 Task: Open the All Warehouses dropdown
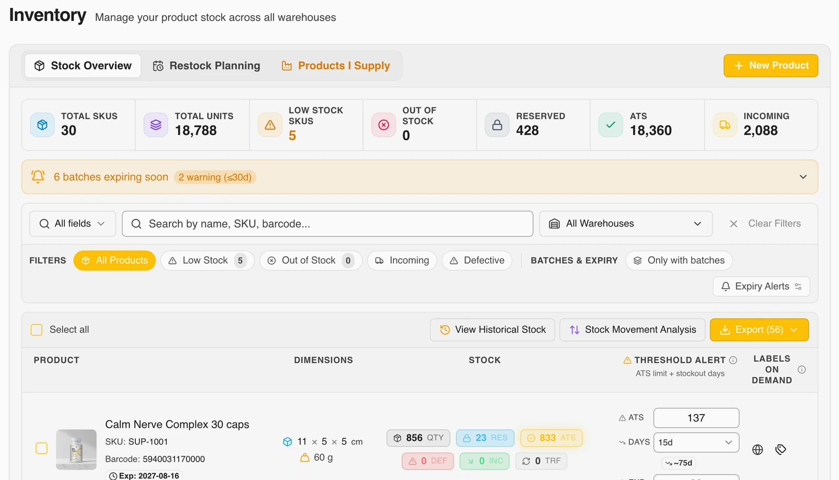(x=626, y=224)
